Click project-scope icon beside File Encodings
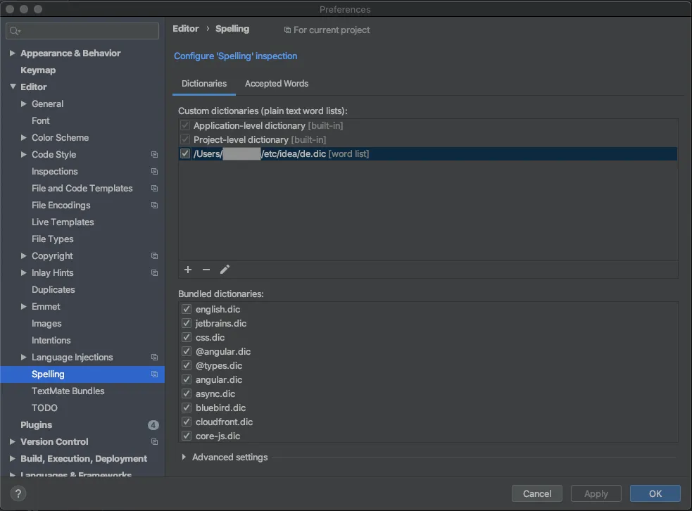This screenshot has height=511, width=692. pos(154,206)
